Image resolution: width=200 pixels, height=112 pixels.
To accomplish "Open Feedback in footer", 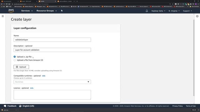I will [x=12, y=106].
